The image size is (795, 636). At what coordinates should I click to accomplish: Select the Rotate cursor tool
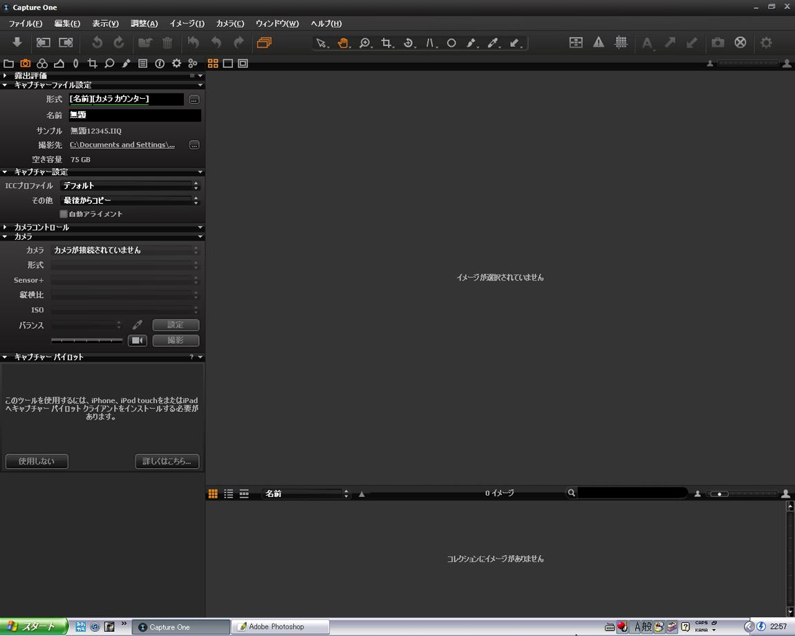coord(409,43)
